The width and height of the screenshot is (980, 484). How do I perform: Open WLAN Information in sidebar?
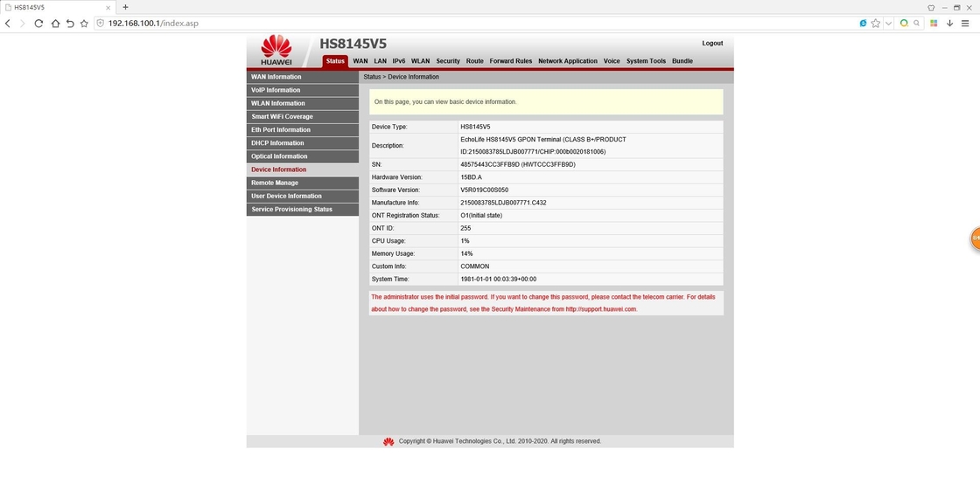click(x=303, y=103)
